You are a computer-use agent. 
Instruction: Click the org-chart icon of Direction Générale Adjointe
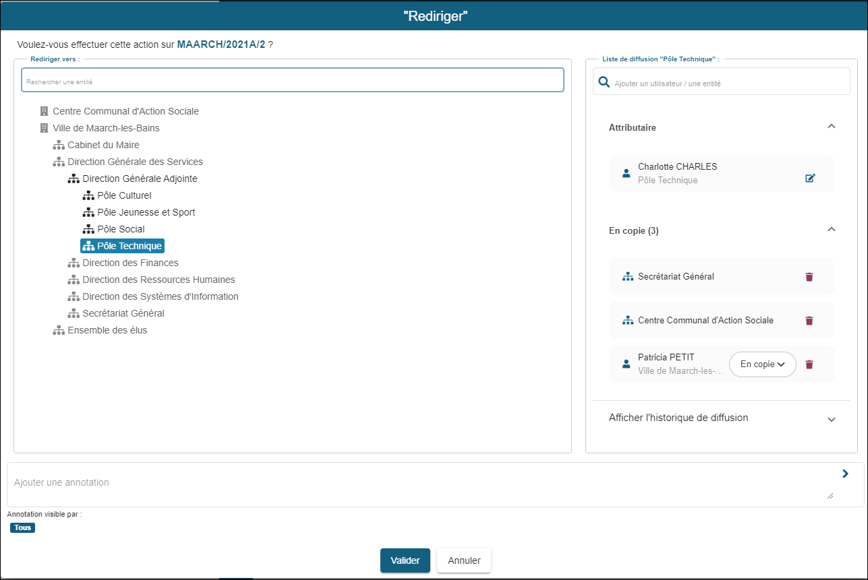point(74,179)
